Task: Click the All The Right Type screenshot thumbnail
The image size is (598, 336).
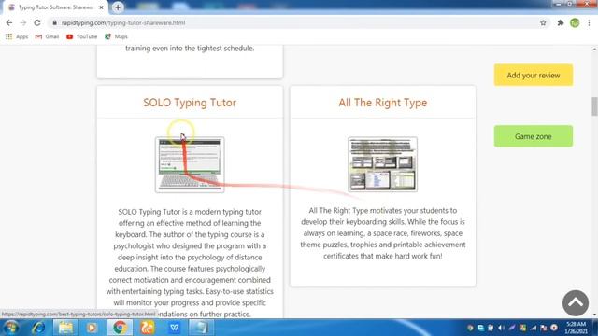Action: tap(382, 164)
